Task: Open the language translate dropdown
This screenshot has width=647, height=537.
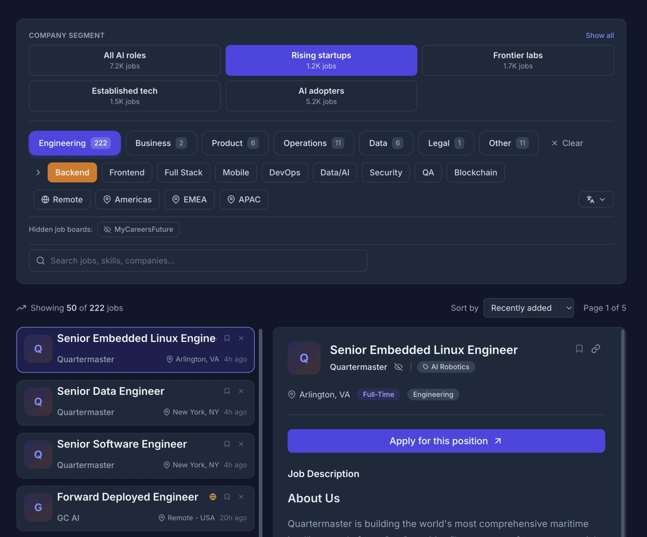Action: click(x=596, y=200)
